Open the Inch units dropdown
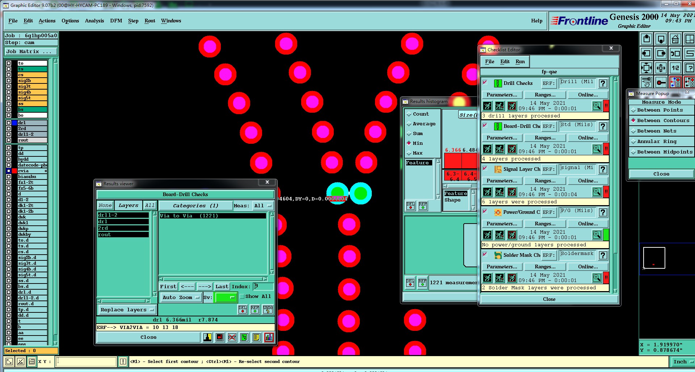This screenshot has width=695, height=372. click(683, 362)
